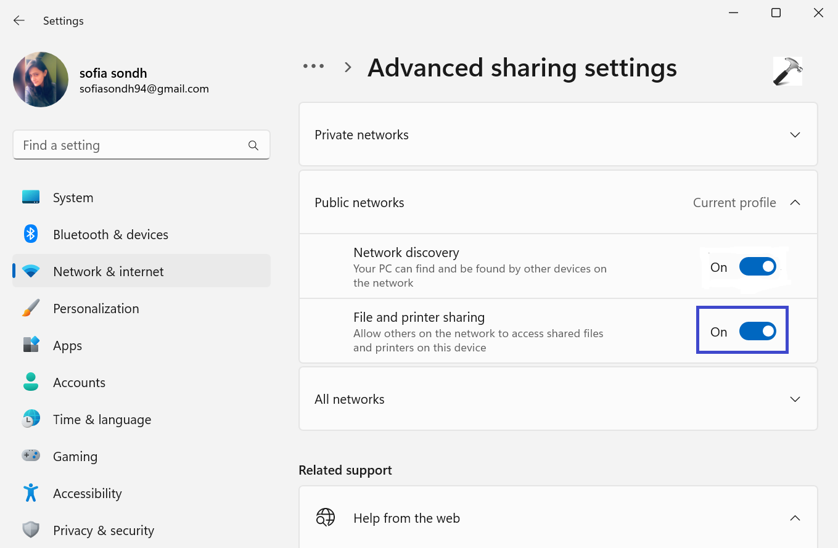Click the Find a setting search box
The image size is (838, 548).
pos(133,145)
